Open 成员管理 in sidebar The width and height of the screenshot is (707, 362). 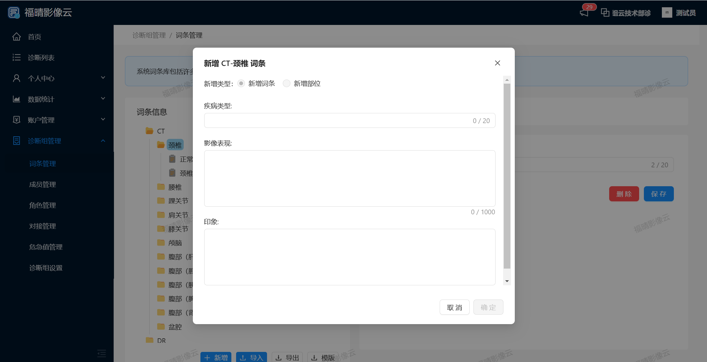[43, 184]
